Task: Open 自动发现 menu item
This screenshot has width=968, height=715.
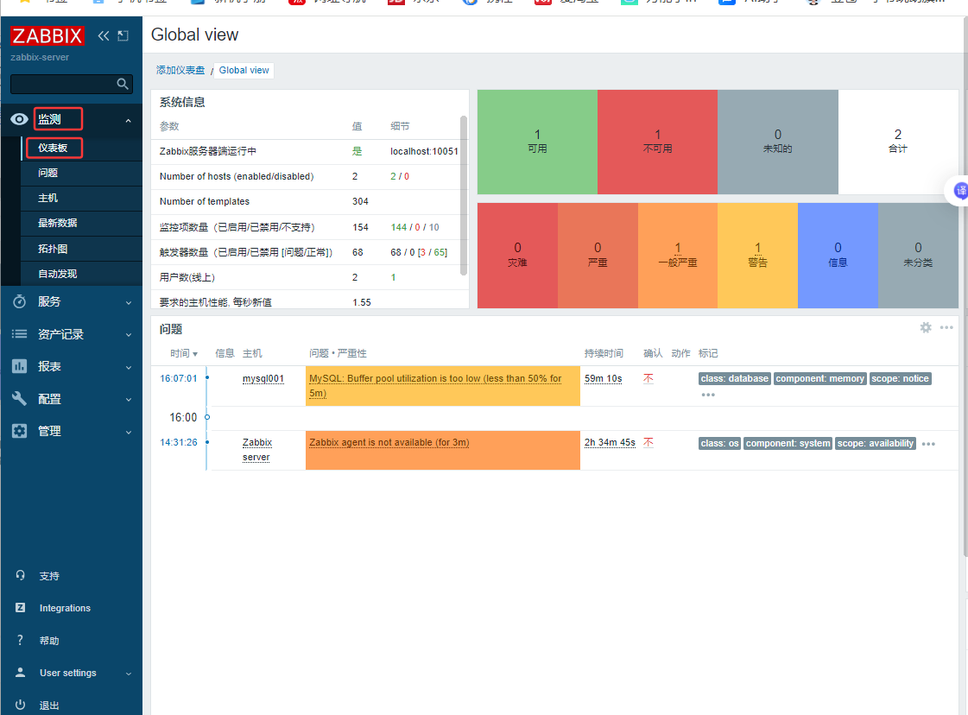Action: pos(81,274)
